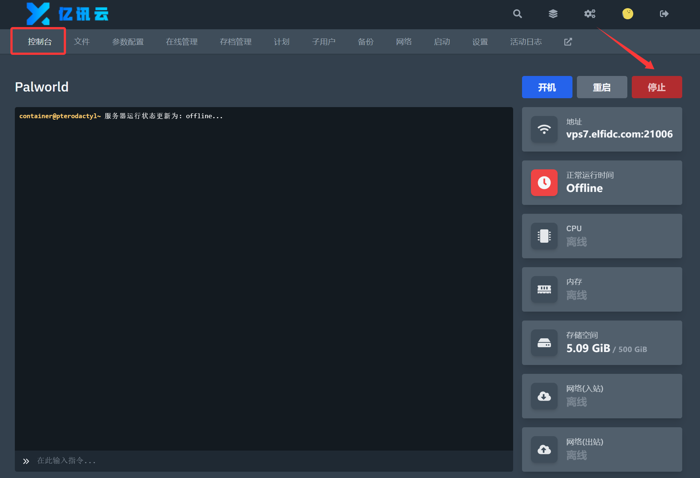The height and width of the screenshot is (478, 700).
Task: Click the Offline uptime status
Action: click(585, 188)
